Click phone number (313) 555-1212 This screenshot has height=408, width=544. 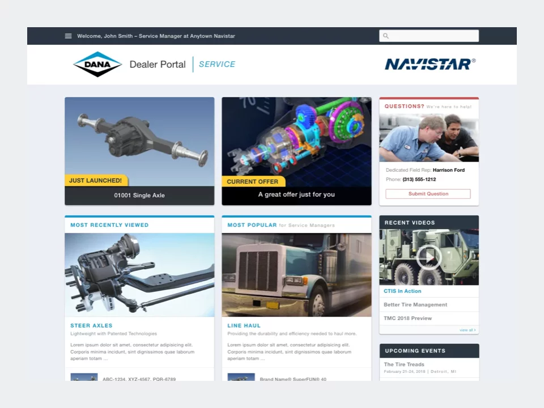419,180
